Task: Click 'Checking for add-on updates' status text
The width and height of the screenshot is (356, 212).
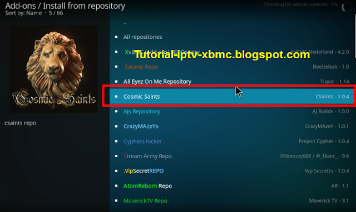Action: tap(300, 4)
